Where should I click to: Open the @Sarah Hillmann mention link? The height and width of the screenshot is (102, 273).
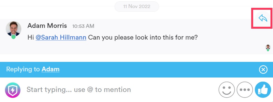click(61, 38)
